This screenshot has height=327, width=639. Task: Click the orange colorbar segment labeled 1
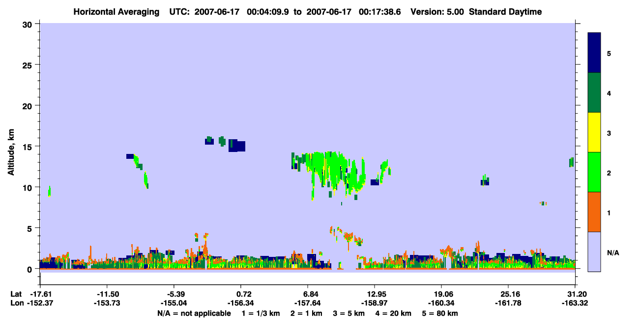click(x=594, y=212)
